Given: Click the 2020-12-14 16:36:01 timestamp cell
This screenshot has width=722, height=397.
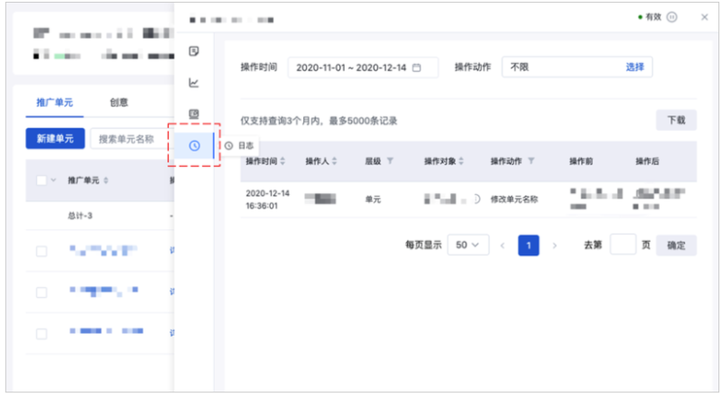Looking at the screenshot, I should [267, 199].
